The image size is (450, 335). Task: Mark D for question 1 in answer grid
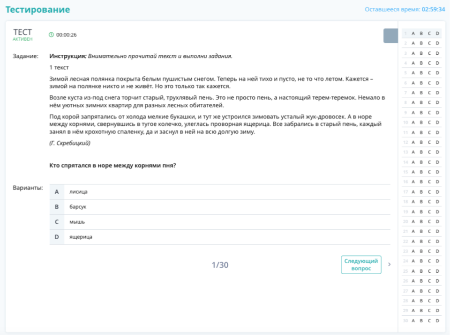click(x=437, y=33)
